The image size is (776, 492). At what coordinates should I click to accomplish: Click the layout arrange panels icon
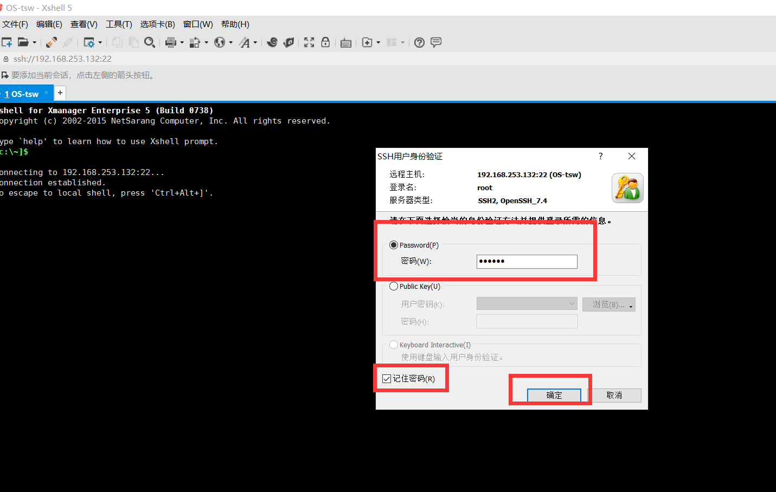pos(392,42)
